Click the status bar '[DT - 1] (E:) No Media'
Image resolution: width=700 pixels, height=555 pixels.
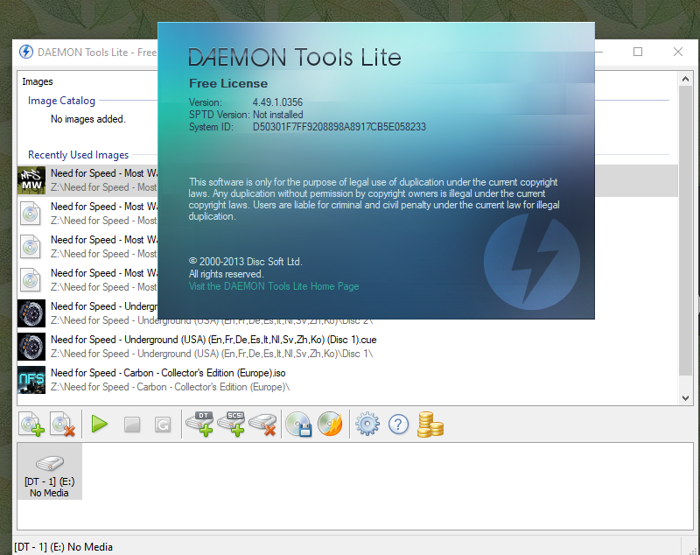pyautogui.click(x=63, y=547)
